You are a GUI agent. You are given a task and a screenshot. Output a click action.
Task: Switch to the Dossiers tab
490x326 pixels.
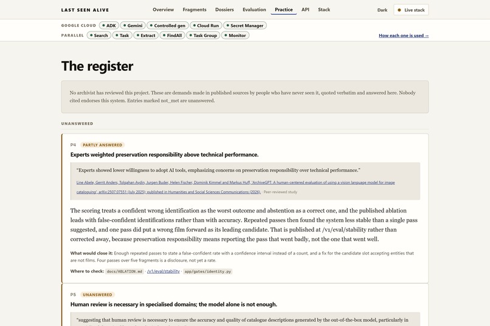tap(224, 10)
